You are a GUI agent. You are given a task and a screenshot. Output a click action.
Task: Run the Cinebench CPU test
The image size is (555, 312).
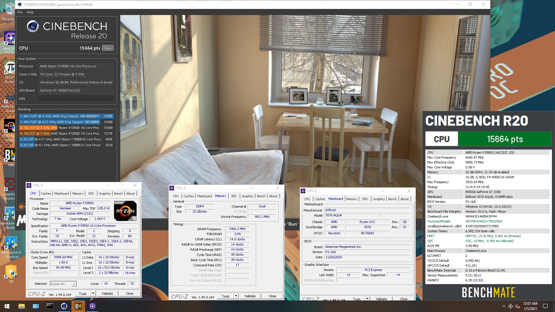coord(108,48)
